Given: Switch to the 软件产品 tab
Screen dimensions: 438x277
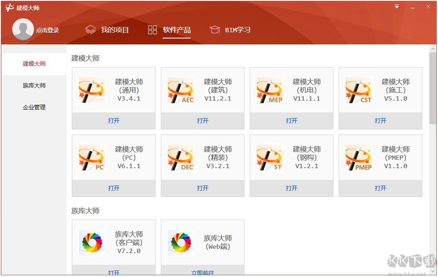Looking at the screenshot, I should click(x=177, y=30).
